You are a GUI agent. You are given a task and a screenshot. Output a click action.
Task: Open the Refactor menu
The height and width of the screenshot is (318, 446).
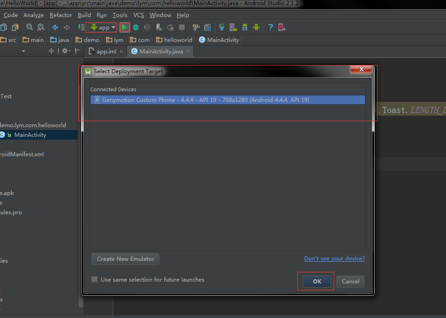61,15
